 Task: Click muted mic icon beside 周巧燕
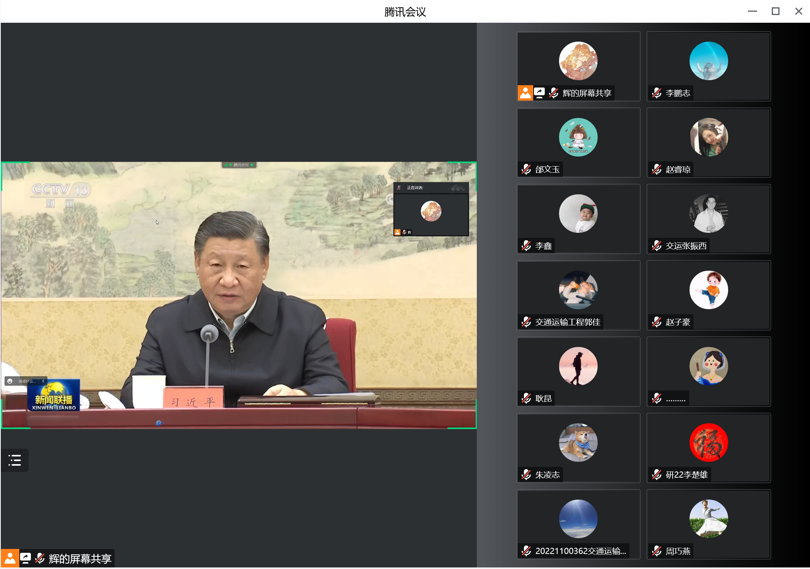click(656, 551)
